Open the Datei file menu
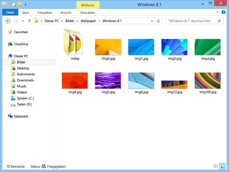The image size is (229, 172). click(10, 12)
